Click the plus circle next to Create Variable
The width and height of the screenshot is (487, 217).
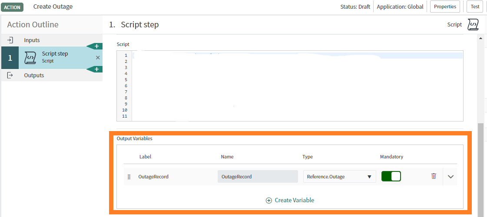coord(268,201)
